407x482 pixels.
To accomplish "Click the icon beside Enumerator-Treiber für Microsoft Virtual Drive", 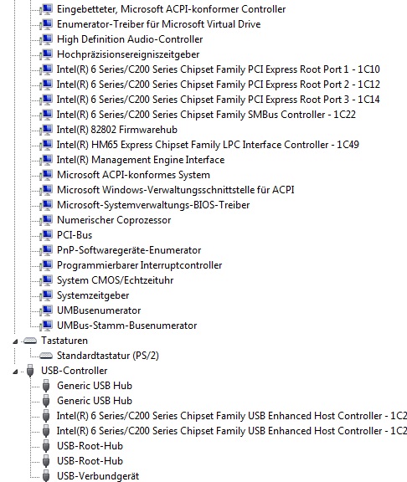I will pos(46,24).
